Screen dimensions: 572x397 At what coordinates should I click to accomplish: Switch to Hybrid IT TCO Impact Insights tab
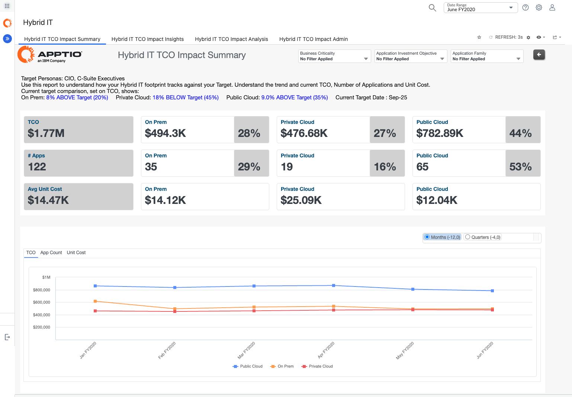147,39
